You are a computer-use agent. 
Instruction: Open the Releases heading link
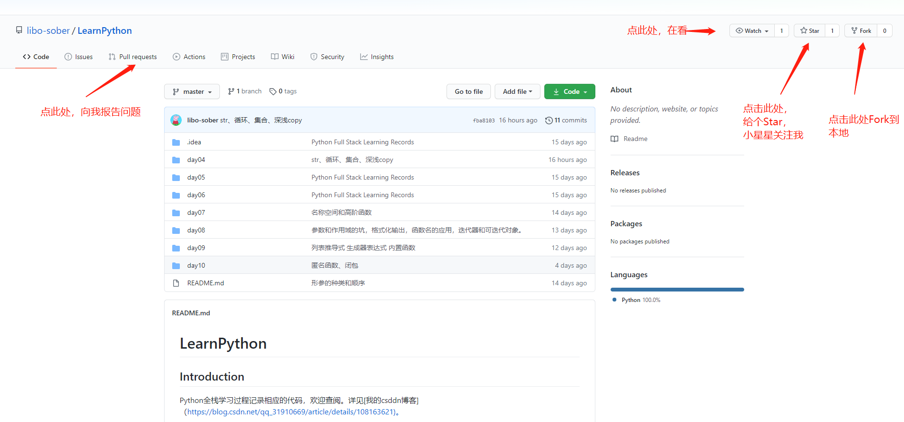[625, 173]
